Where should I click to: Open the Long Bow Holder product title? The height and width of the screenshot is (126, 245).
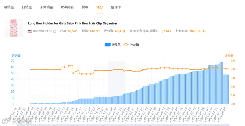(72, 23)
